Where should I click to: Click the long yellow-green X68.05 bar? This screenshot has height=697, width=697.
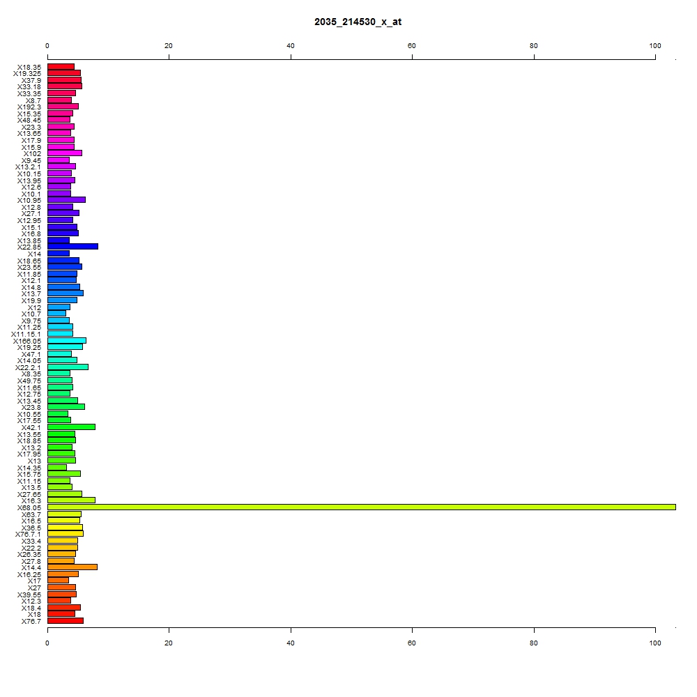click(361, 507)
